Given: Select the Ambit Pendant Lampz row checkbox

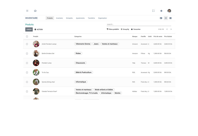Looking at the screenshot, I should 27,44.
